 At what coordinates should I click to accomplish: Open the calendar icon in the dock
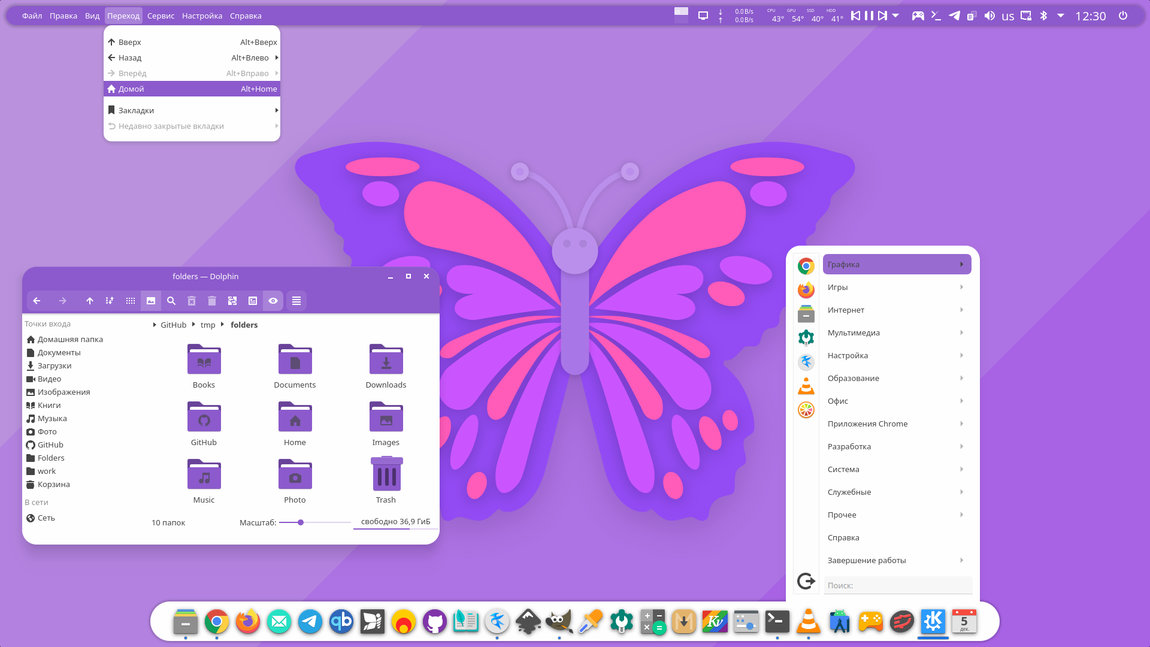coord(964,622)
